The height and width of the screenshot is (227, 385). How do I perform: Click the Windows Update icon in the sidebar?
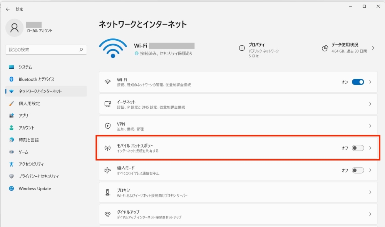[x=11, y=189]
